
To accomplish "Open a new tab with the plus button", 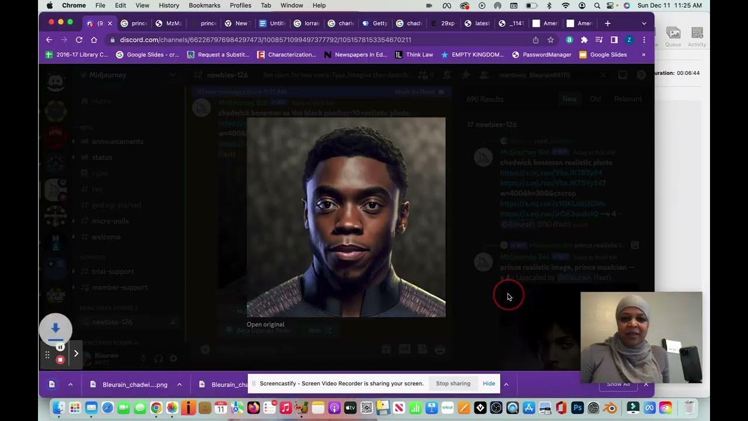I will pyautogui.click(x=607, y=23).
